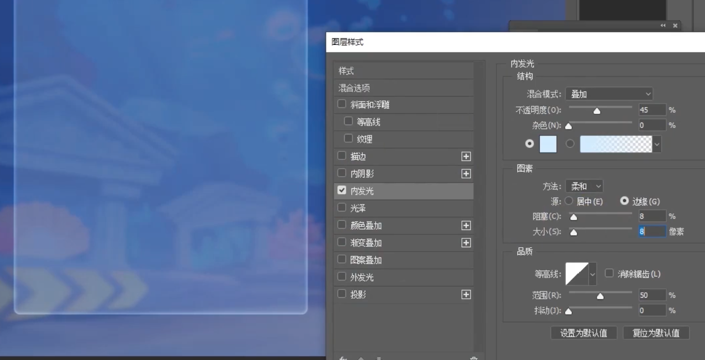Click the trash icon to delete effect
Screen dimensions: 705x360
click(473, 359)
